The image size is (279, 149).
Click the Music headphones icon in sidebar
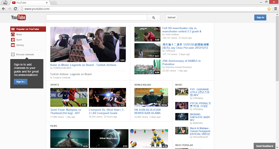click(x=13, y=34)
